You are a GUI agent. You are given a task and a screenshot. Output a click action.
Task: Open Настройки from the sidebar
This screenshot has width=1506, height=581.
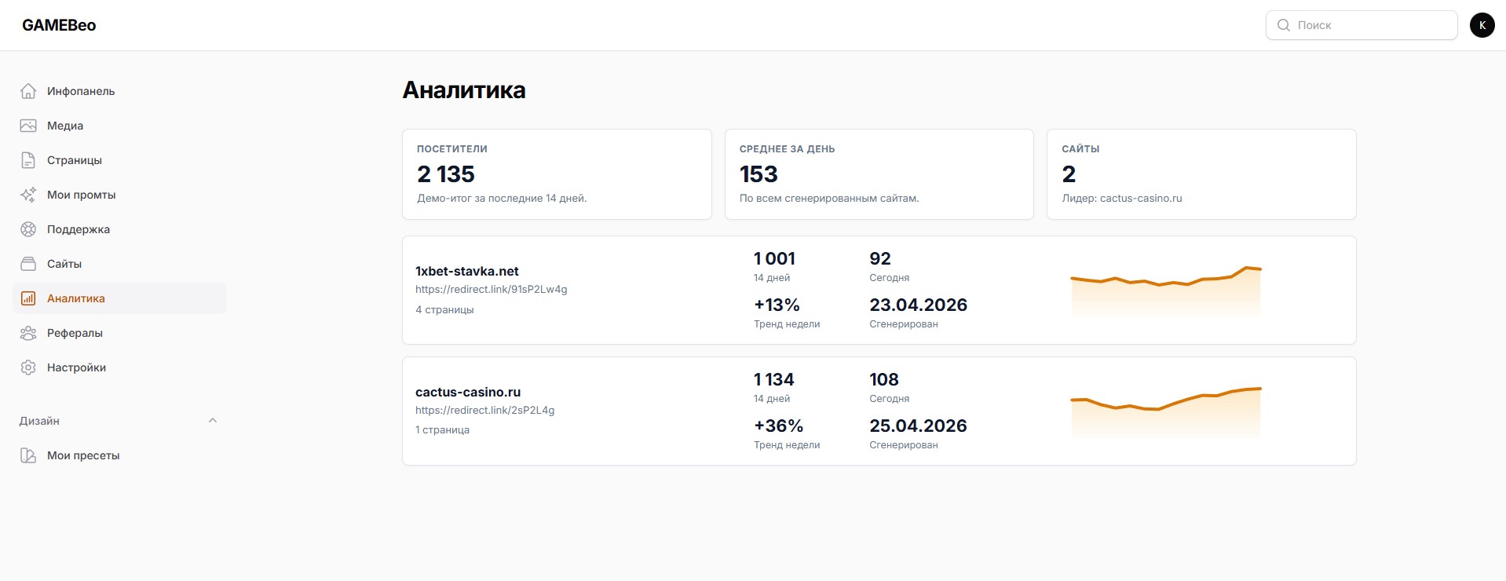(119, 367)
